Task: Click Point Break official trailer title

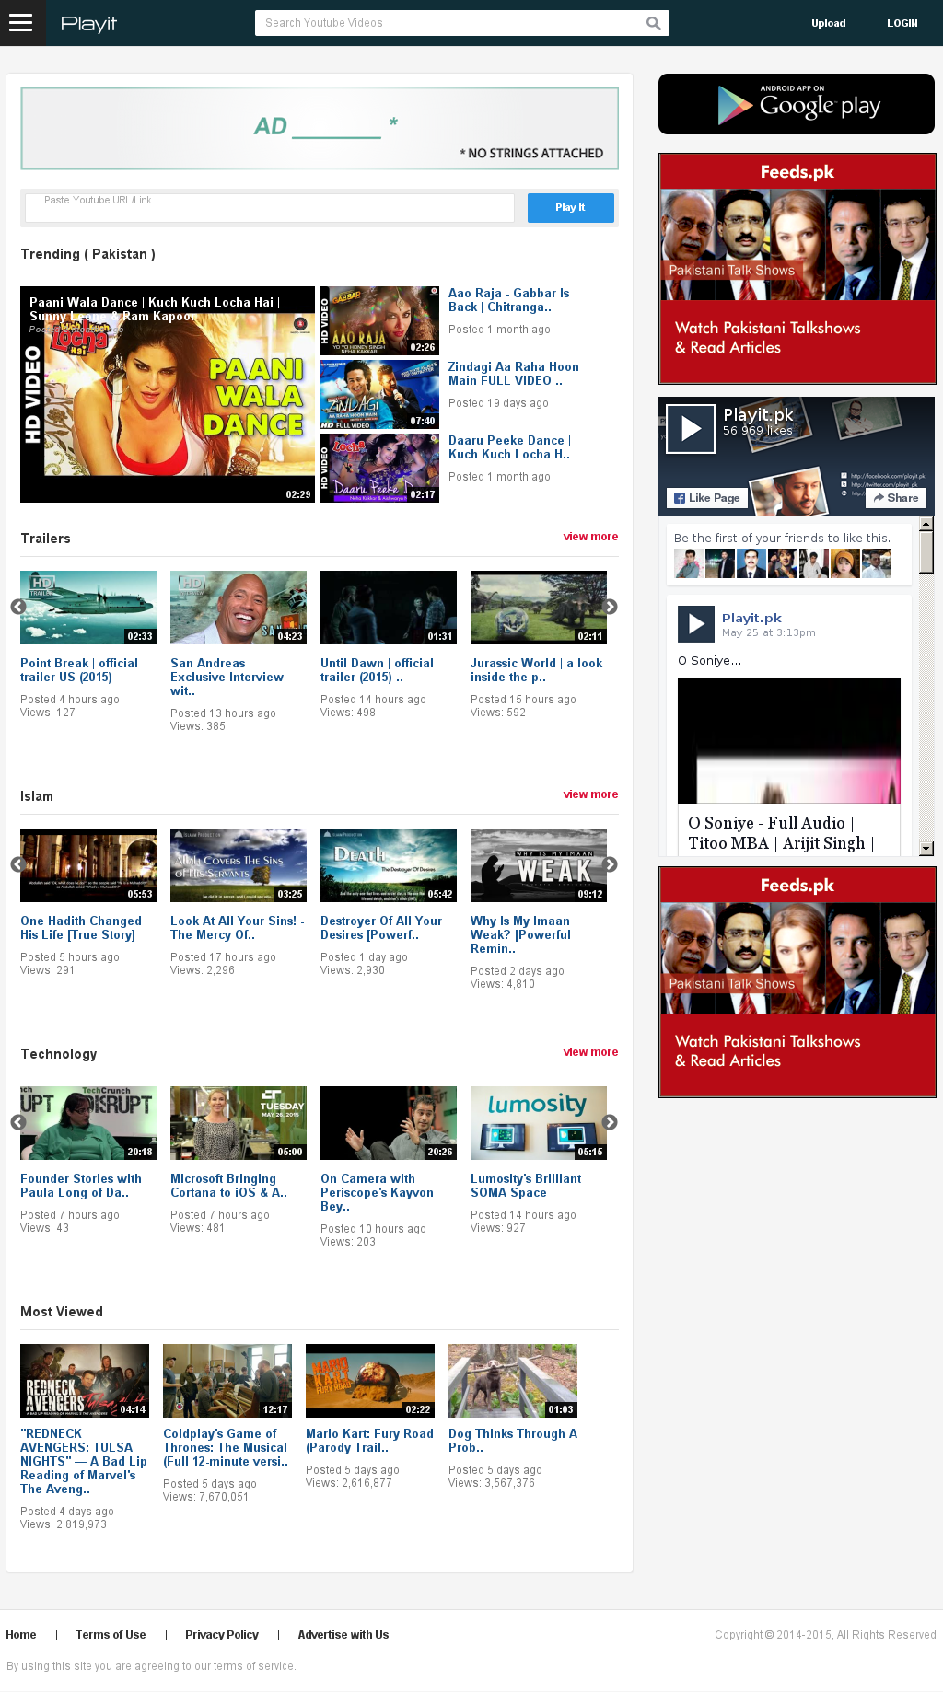Action: [79, 670]
